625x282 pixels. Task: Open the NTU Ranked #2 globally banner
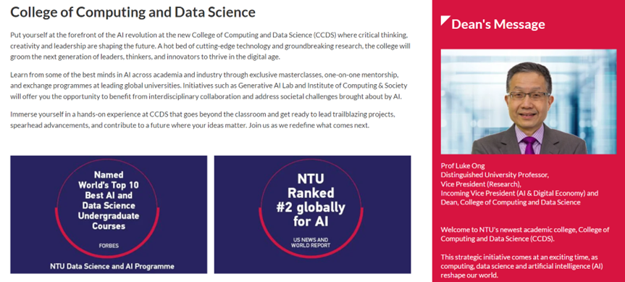[x=313, y=215]
